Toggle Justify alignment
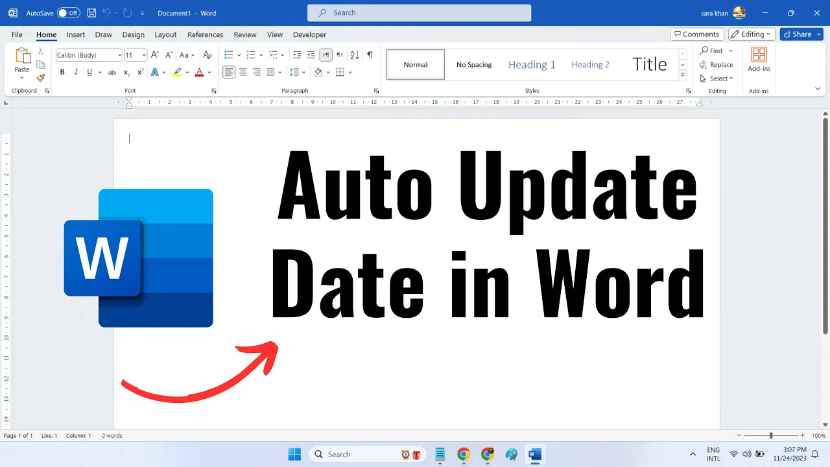The width and height of the screenshot is (830, 467). [x=270, y=72]
